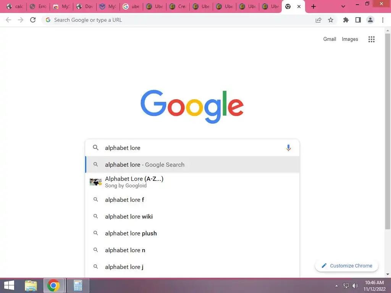Select 'alphabet lore - Google Search' suggestion
The image size is (391, 293).
[x=192, y=164]
